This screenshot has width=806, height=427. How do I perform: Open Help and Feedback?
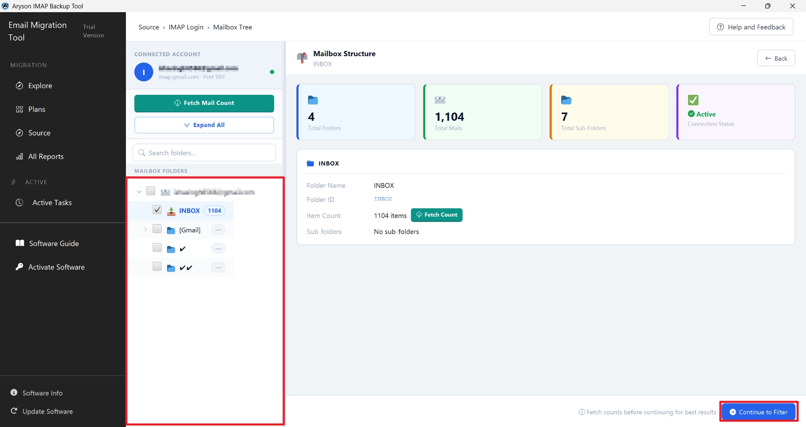click(751, 27)
